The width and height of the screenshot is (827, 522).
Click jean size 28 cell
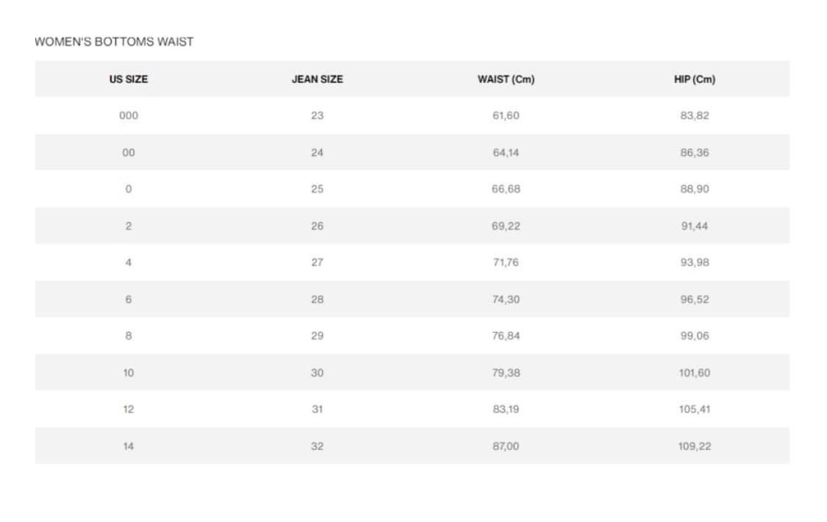(317, 299)
